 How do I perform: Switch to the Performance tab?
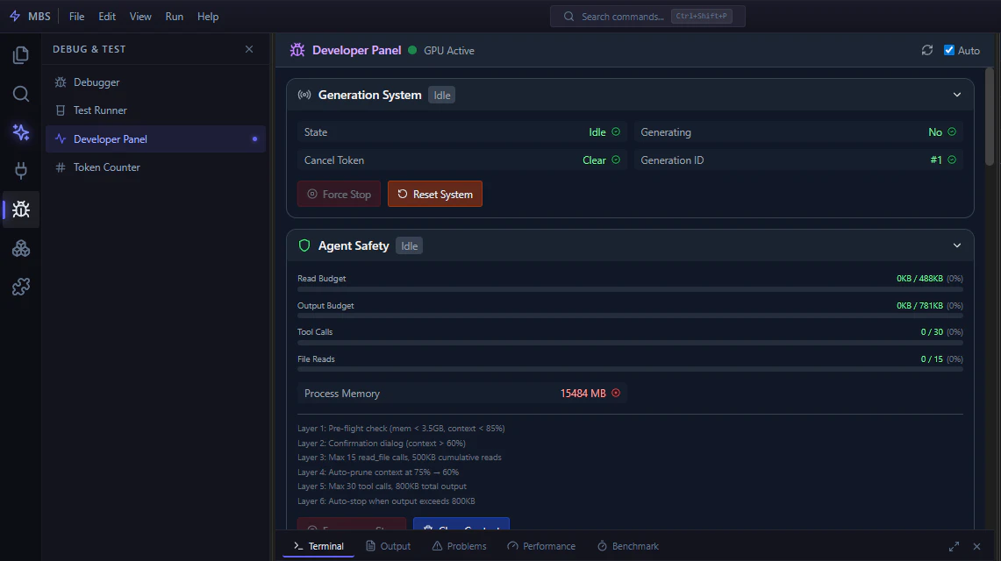541,545
